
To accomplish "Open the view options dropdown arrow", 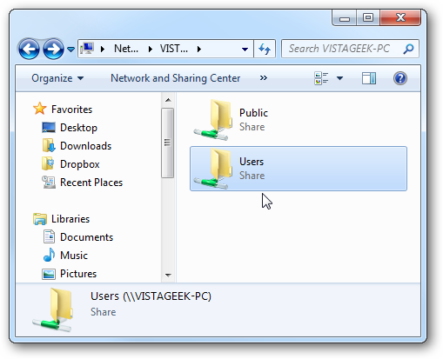I will [x=339, y=78].
